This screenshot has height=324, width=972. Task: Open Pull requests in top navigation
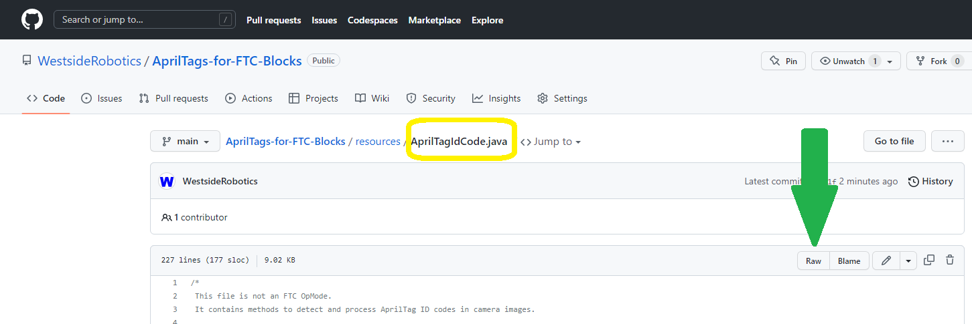[274, 20]
